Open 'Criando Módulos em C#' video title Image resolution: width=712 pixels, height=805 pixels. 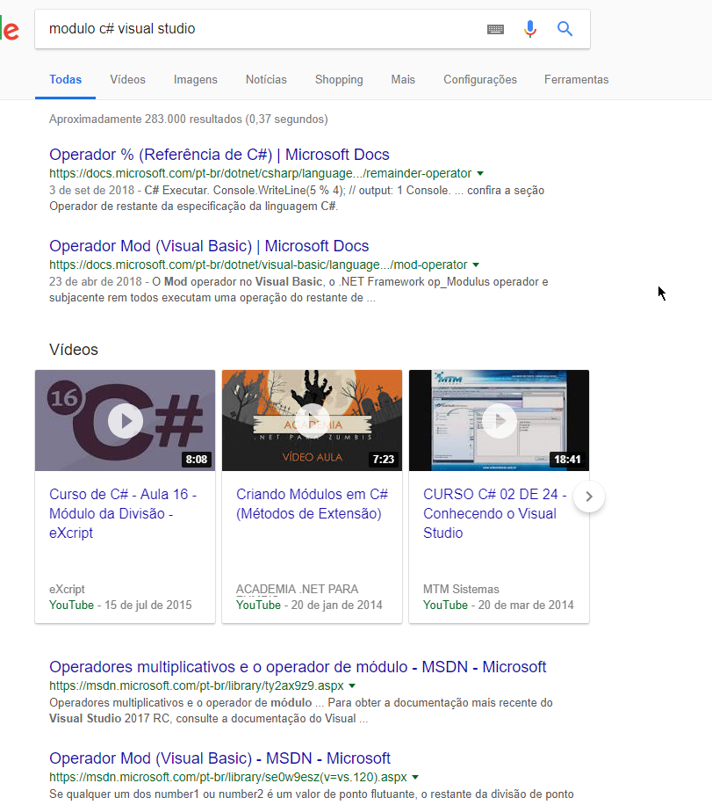(312, 504)
